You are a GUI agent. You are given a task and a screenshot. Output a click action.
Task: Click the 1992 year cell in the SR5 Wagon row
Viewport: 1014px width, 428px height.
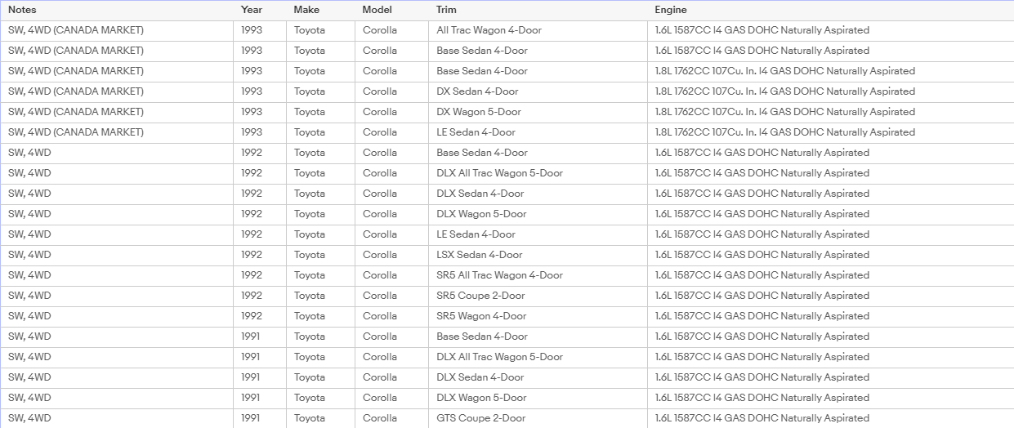pos(260,316)
